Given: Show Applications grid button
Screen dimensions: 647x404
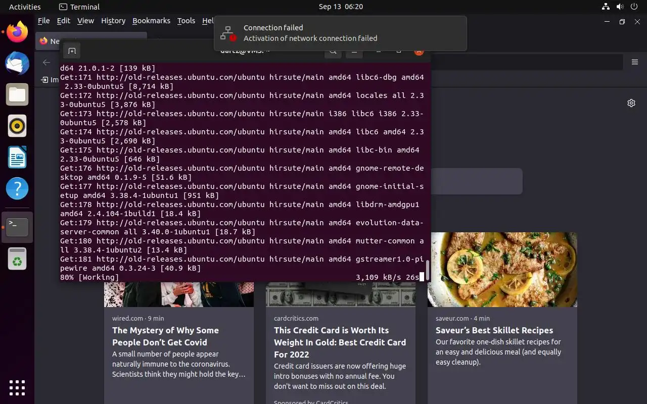Looking at the screenshot, I should [17, 387].
